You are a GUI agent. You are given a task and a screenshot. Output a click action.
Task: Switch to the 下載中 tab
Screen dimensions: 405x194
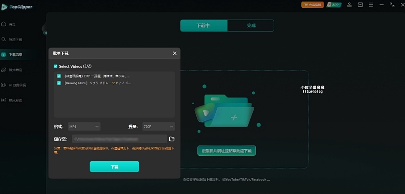click(204, 25)
